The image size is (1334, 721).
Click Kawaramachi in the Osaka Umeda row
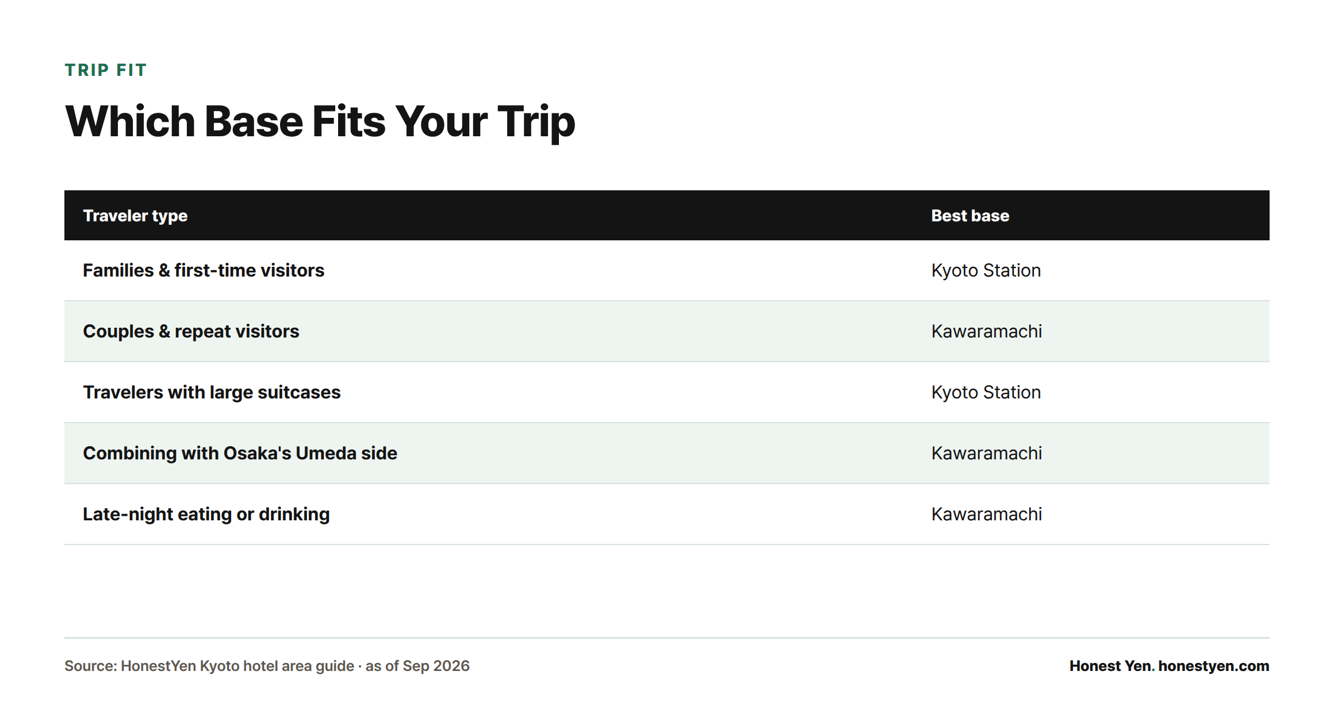[x=987, y=453]
